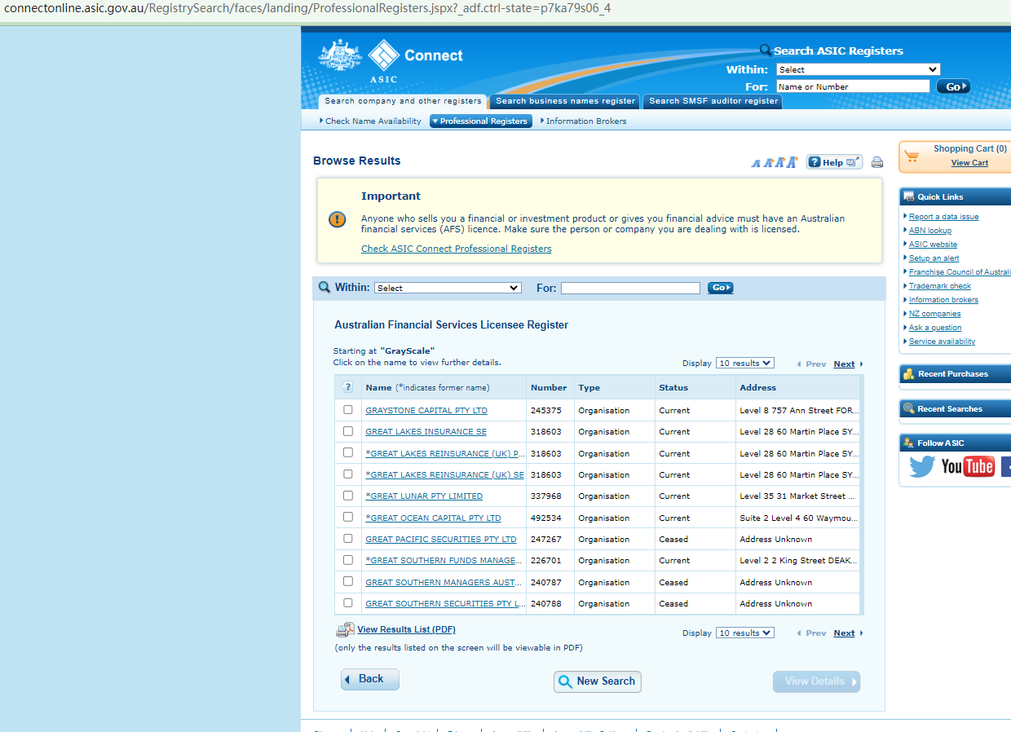Click the Recent Purchases coins icon
Image resolution: width=1011 pixels, height=732 pixels.
[908, 374]
